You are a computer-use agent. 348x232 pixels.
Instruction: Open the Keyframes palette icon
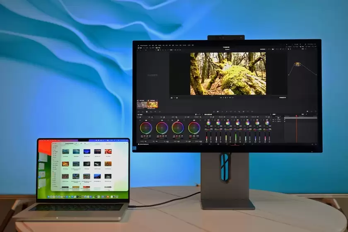point(307,111)
